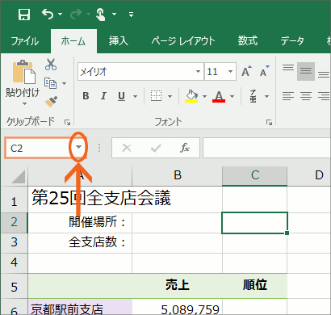Toggle Italic formatting

click(x=103, y=96)
